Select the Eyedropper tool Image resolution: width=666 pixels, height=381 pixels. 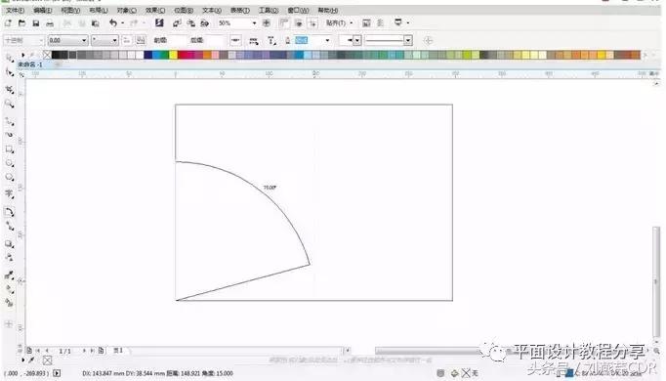pyautogui.click(x=9, y=275)
